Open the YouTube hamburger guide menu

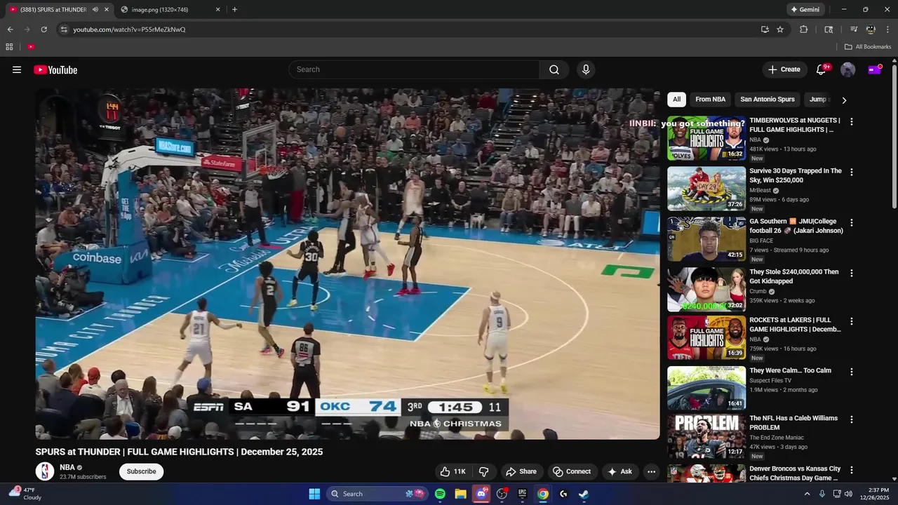click(x=17, y=69)
